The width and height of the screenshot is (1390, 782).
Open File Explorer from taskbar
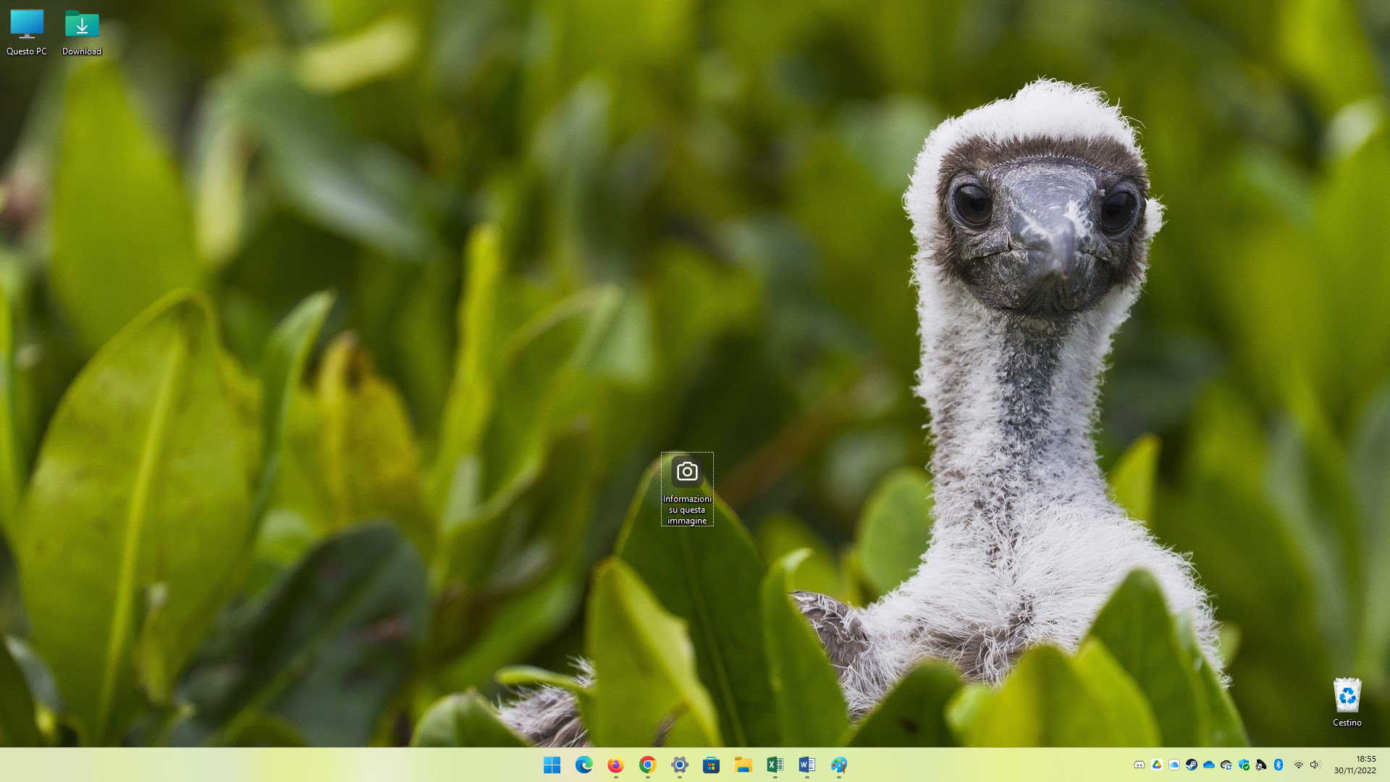(x=743, y=765)
